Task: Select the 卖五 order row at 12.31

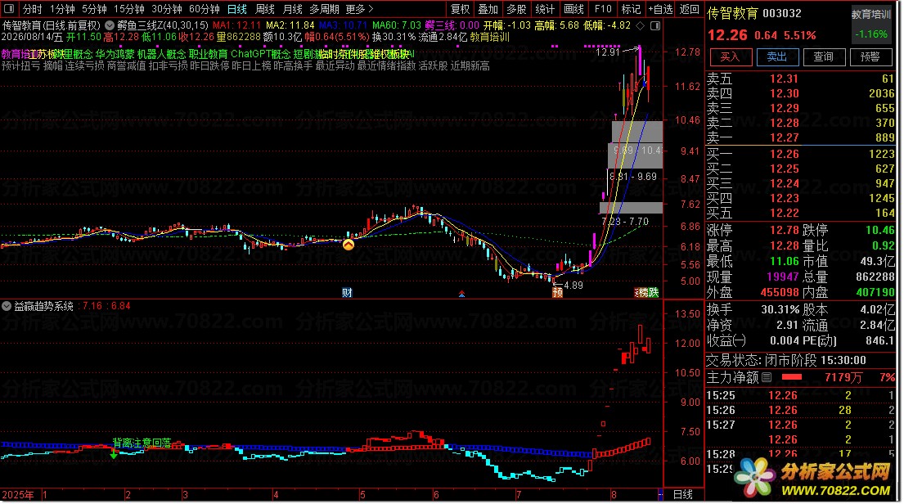Action: [800, 79]
